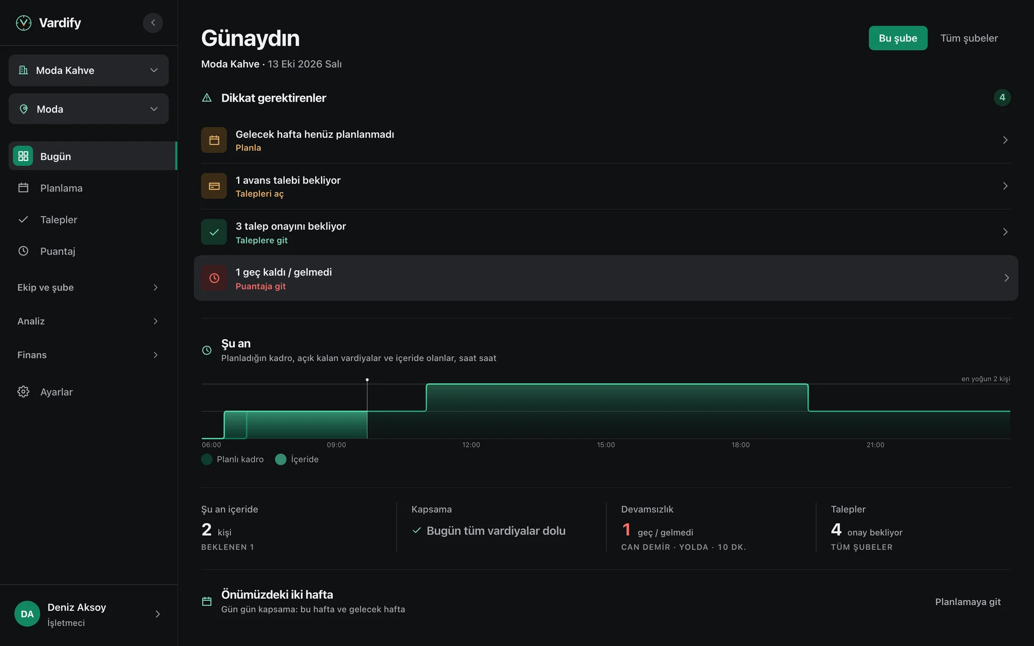
Task: Click the attention count badge showing 4
Action: 1002,97
